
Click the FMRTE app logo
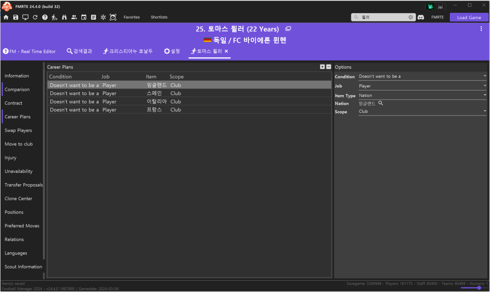pos(7,6)
